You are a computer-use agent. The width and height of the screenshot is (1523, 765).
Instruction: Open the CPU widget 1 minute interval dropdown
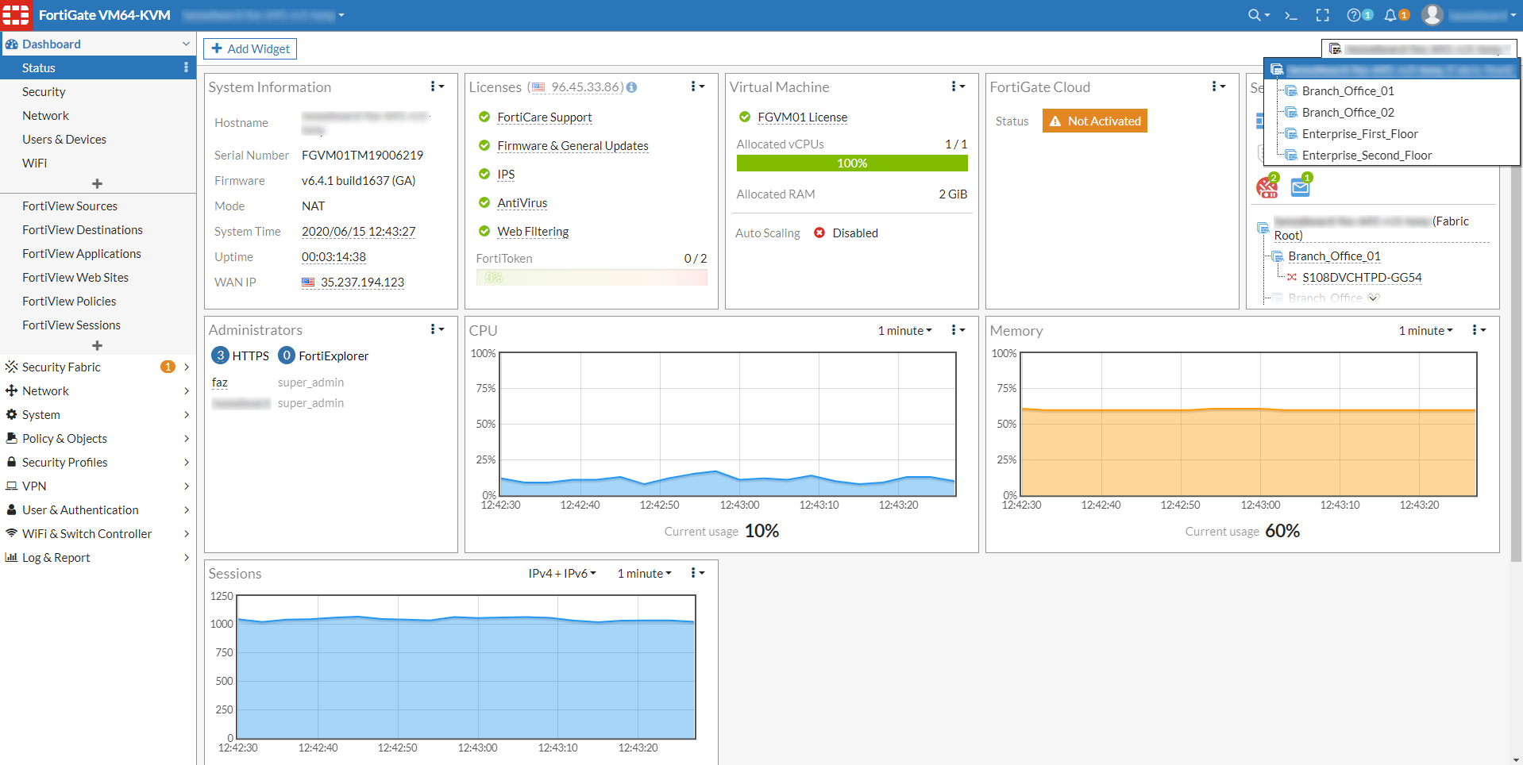tap(904, 330)
